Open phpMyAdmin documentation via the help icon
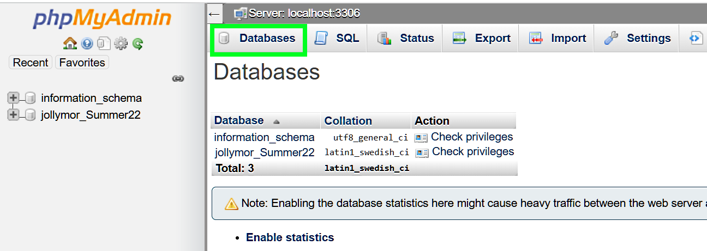 coord(87,44)
